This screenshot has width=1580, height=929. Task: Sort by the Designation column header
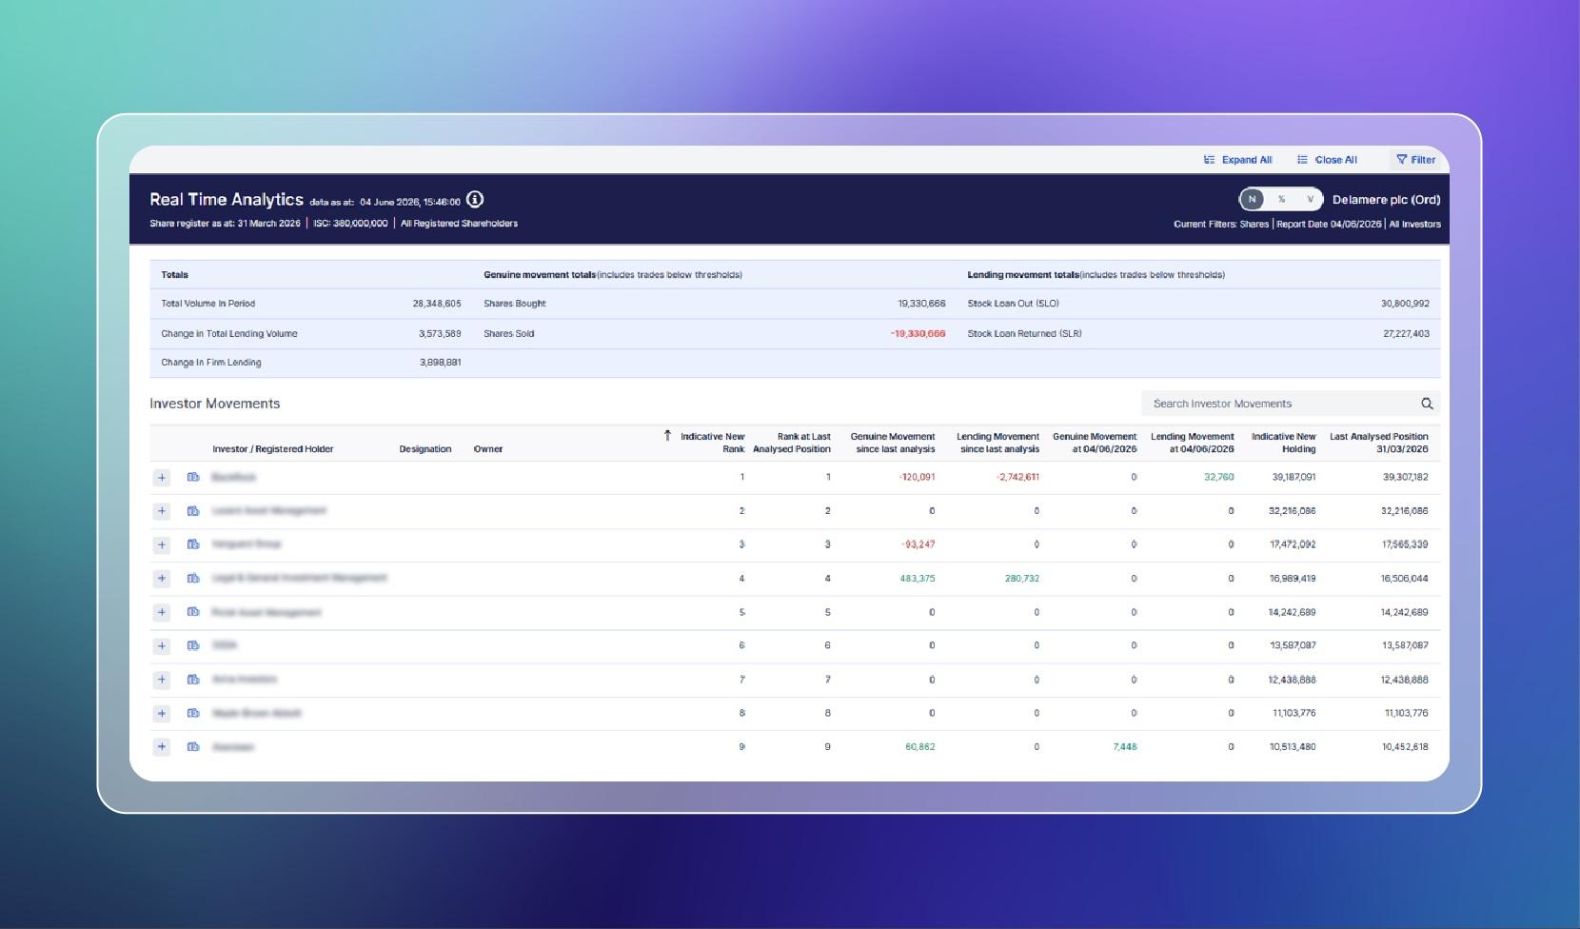pyautogui.click(x=425, y=449)
